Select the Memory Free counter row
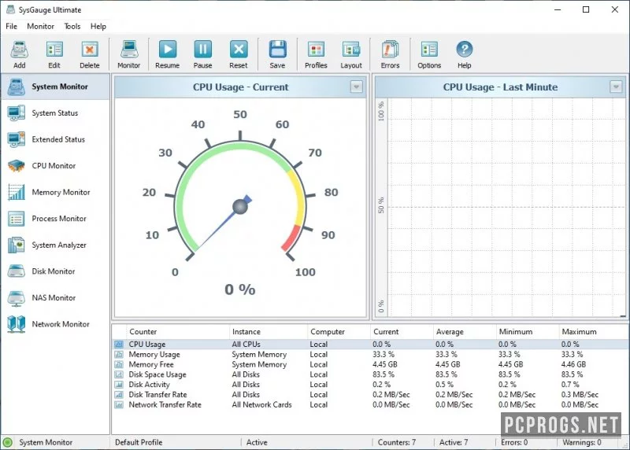 coord(370,364)
